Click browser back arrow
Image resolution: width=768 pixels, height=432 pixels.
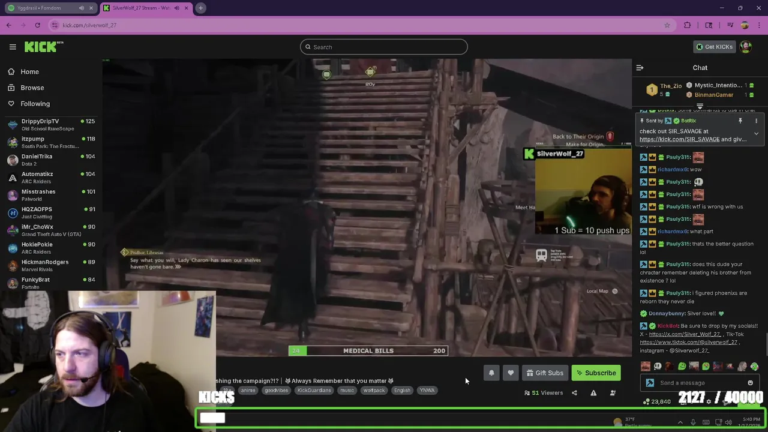click(x=8, y=25)
